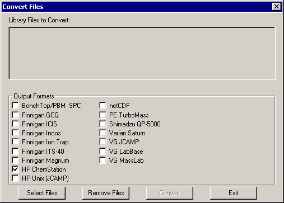The image size is (284, 203).
Task: Exit the Convert Files dialog
Action: pyautogui.click(x=234, y=193)
